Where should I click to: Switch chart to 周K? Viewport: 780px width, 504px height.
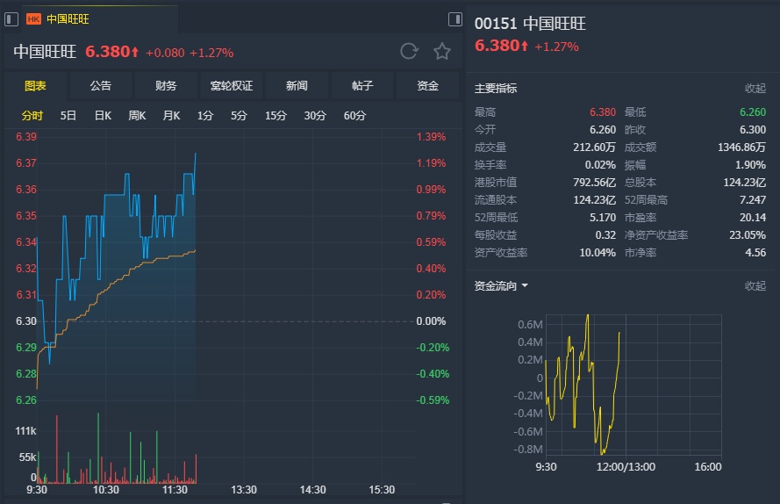pos(137,116)
